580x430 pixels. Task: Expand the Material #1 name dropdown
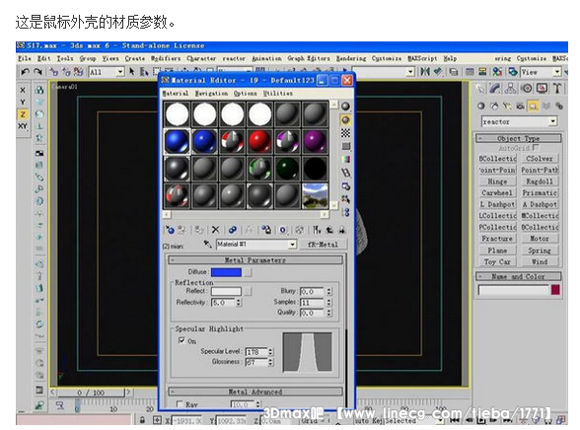[x=293, y=244]
